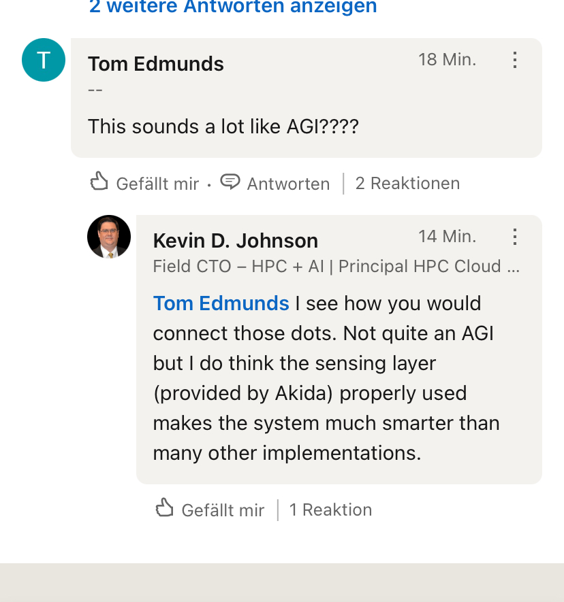
Task: View "2 Reaktionen" on Tom's comment
Action: (x=407, y=183)
